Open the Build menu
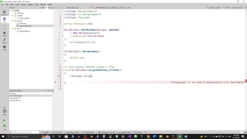The height and width of the screenshot is (139, 247). pyautogui.click(x=17, y=4)
